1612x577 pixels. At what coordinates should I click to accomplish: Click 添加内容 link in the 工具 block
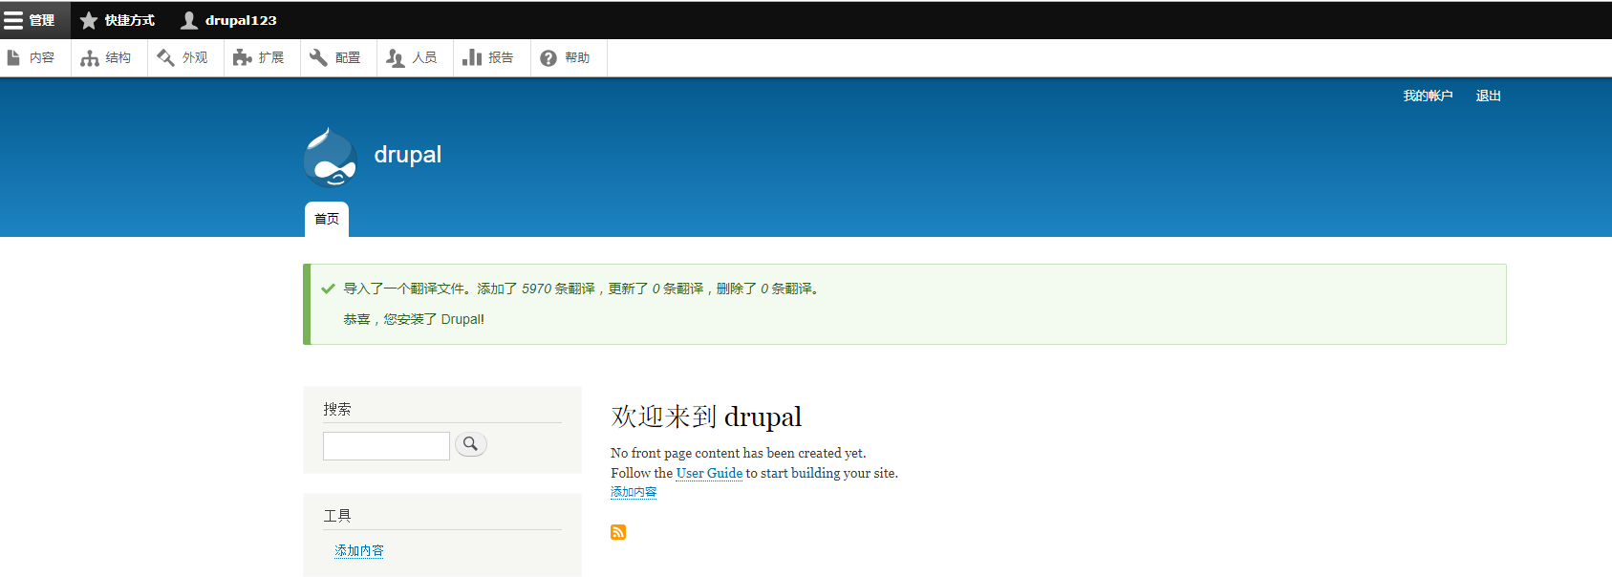359,551
